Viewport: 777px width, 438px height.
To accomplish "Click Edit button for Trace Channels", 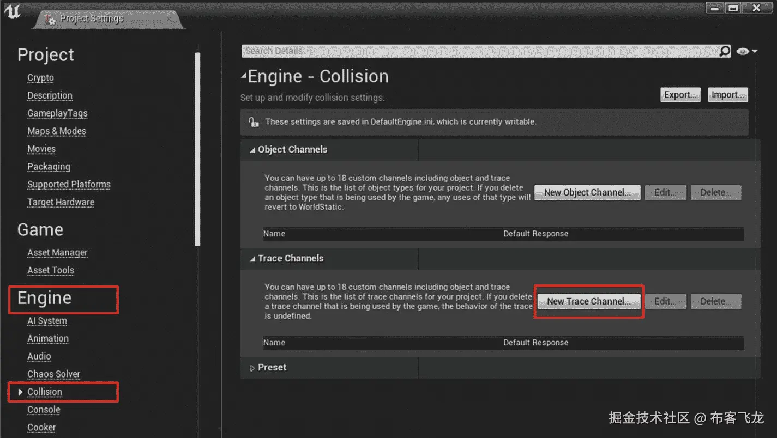I will pyautogui.click(x=666, y=301).
